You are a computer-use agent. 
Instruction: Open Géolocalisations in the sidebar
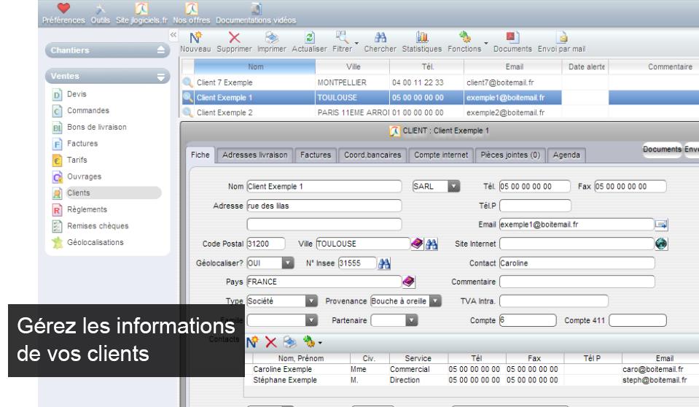[95, 242]
